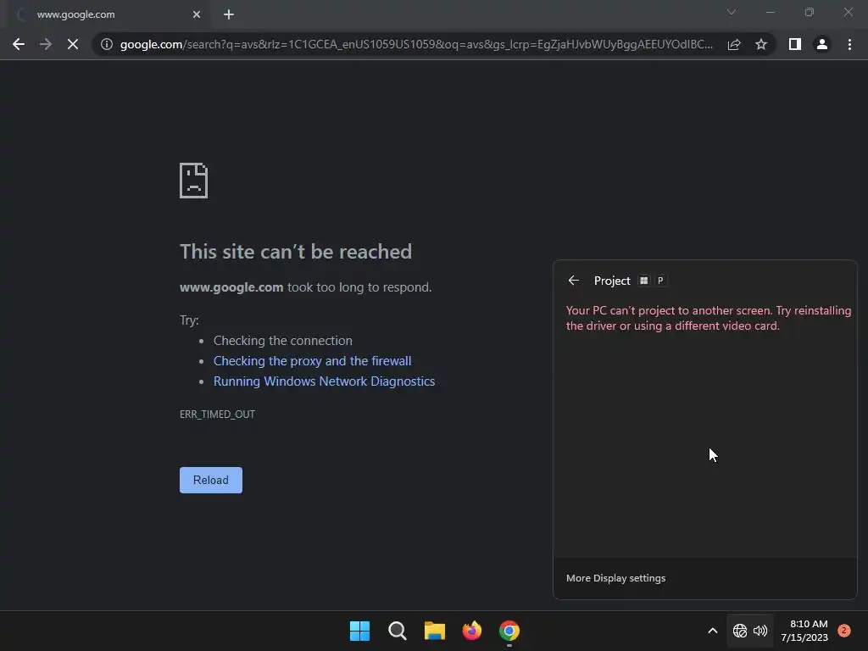868x651 pixels.
Task: View site information icon in address bar
Action: point(107,44)
